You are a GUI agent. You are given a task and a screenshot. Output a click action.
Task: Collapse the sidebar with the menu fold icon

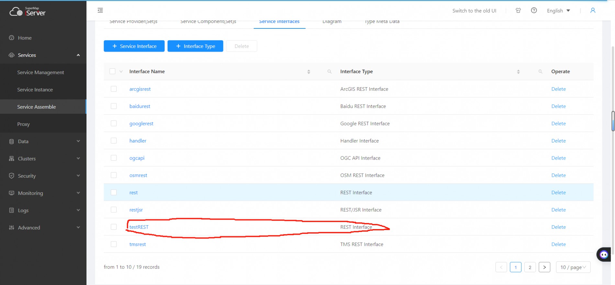(x=100, y=10)
